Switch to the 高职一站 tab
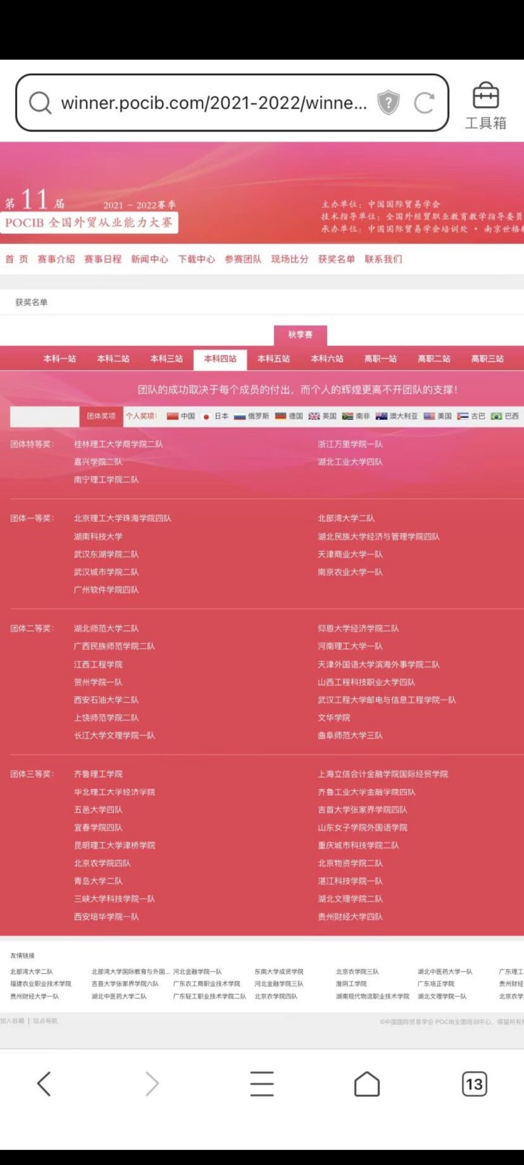Screen dimensions: 524x1165 (380, 359)
